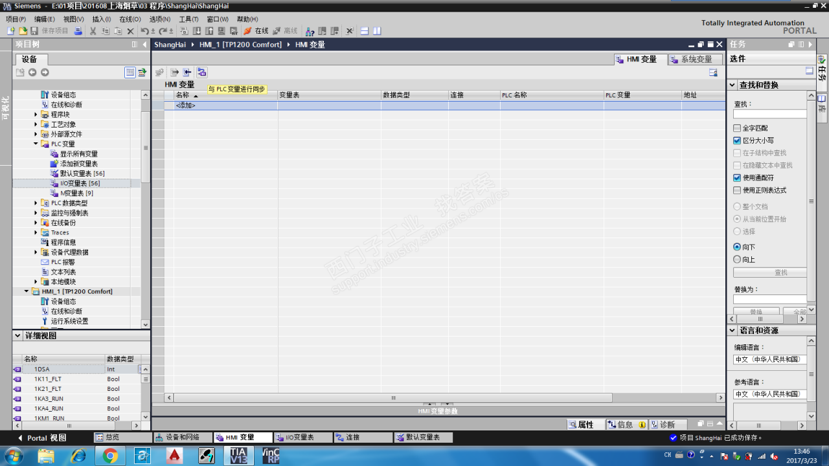Click the project tree back navigation arrow

click(32, 72)
